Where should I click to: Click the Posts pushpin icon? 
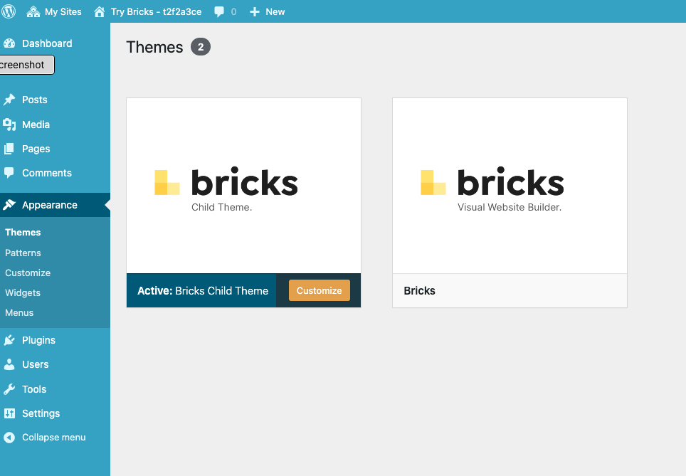[9, 100]
